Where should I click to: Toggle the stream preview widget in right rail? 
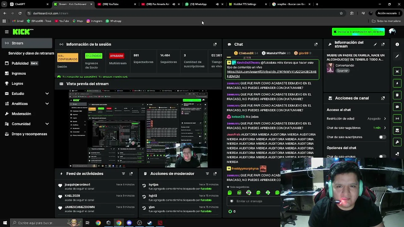(x=397, y=72)
